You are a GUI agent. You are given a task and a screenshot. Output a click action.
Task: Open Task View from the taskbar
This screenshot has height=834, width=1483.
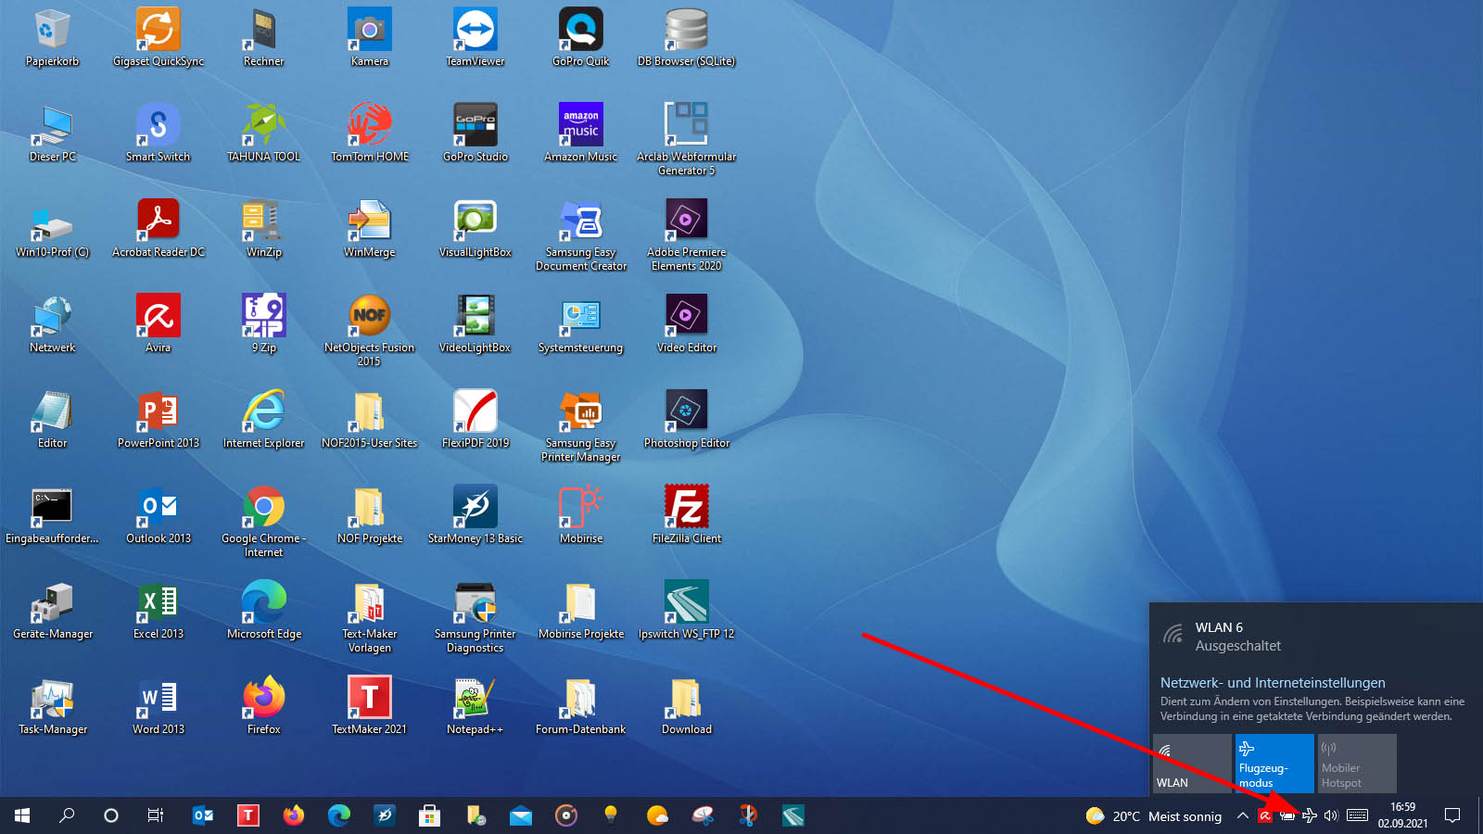coord(156,815)
